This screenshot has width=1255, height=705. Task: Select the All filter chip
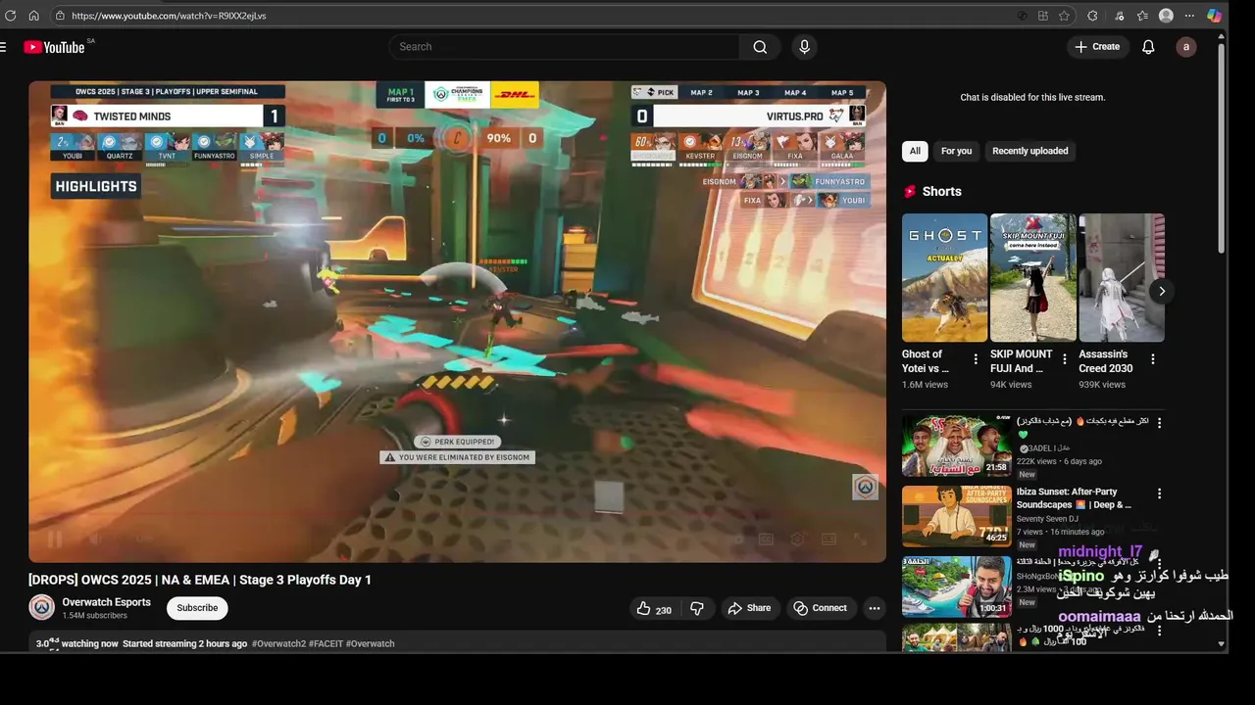[x=915, y=151]
